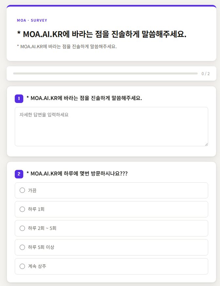This screenshot has width=220, height=286.
Task: Click the radio circle beside 계속 상주
Action: pyautogui.click(x=22, y=266)
